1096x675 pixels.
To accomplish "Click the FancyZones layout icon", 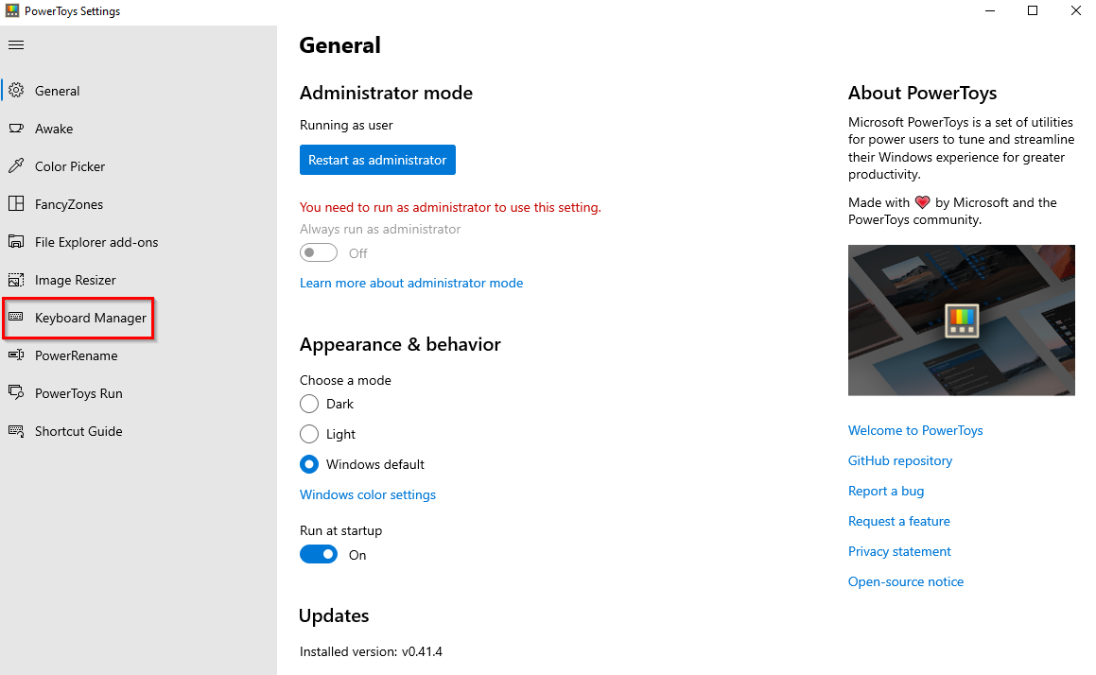I will click(x=16, y=204).
